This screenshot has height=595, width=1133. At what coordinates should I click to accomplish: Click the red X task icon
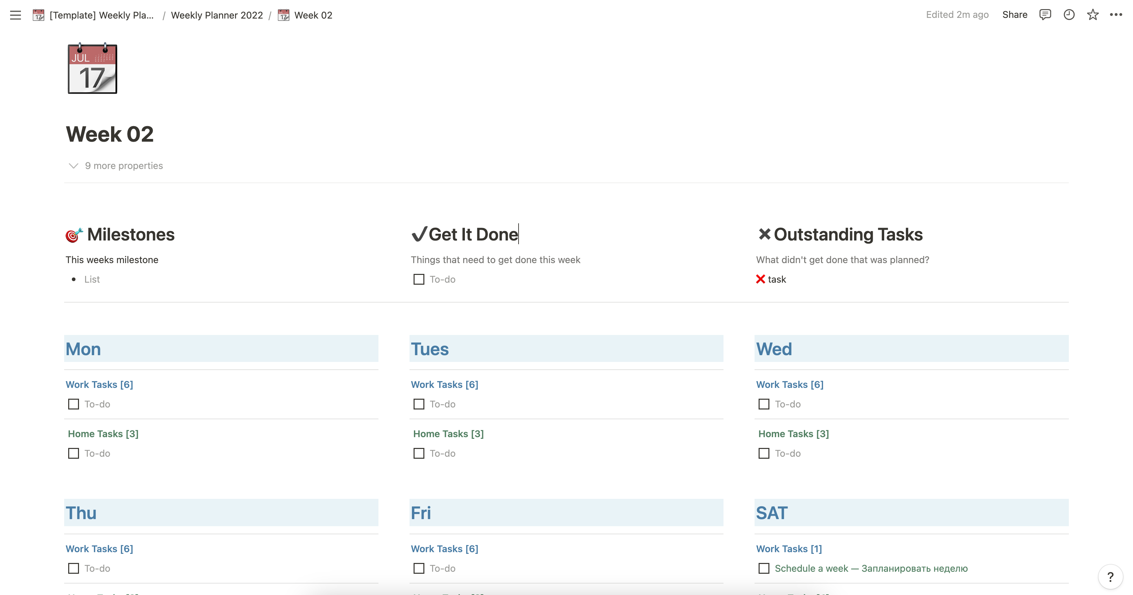pyautogui.click(x=761, y=279)
